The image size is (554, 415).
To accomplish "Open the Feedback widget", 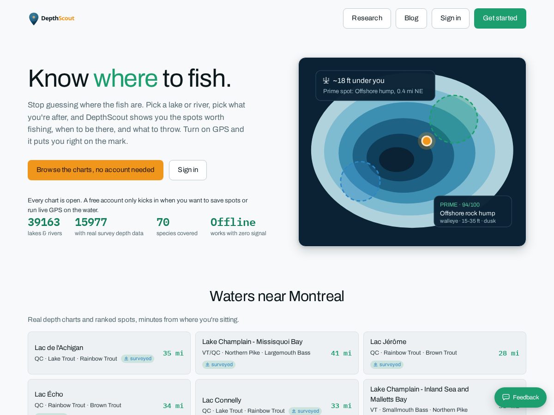I will (520, 397).
